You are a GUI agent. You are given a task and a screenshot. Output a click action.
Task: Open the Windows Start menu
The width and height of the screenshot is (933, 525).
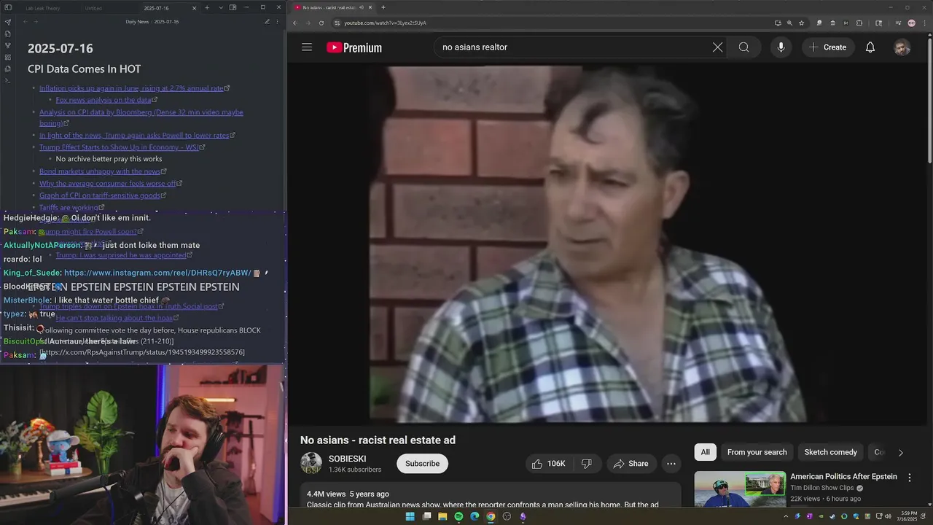(410, 516)
